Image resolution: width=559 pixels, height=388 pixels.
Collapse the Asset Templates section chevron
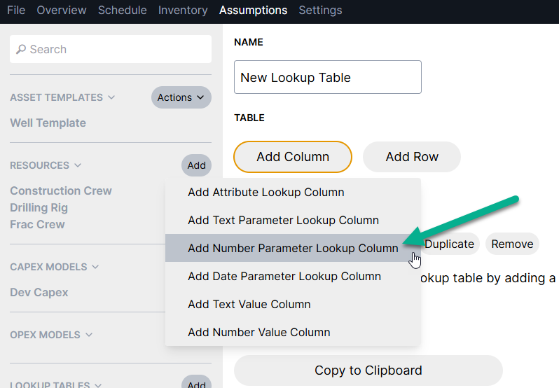pyautogui.click(x=111, y=97)
